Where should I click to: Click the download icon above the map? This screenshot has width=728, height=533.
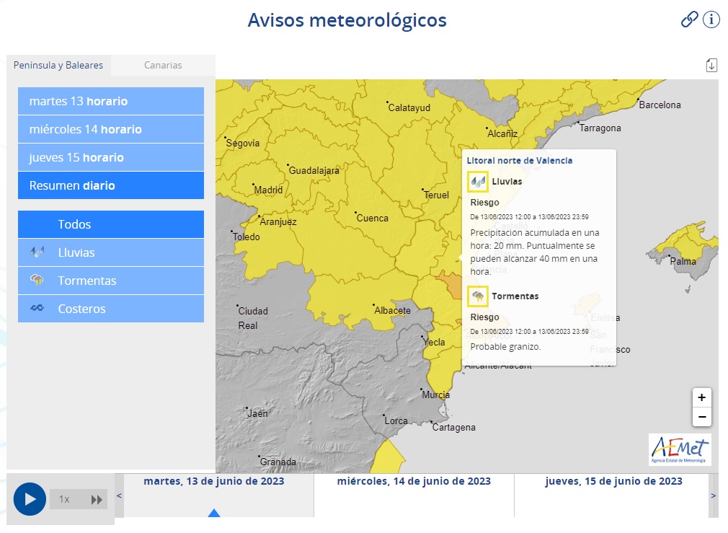pyautogui.click(x=712, y=64)
